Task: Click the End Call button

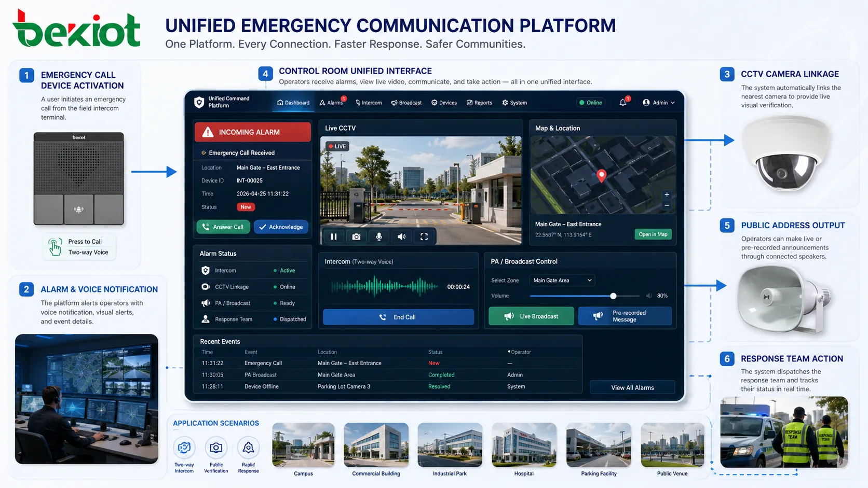Action: tap(398, 317)
